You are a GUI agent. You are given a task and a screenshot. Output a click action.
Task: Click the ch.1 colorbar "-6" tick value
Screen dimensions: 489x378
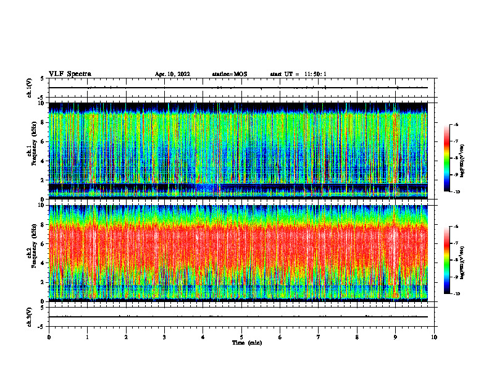click(456, 125)
